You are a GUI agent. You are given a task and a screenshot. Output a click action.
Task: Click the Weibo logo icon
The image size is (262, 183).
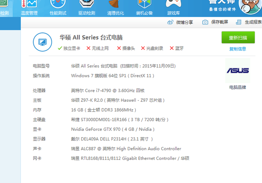click(x=170, y=22)
